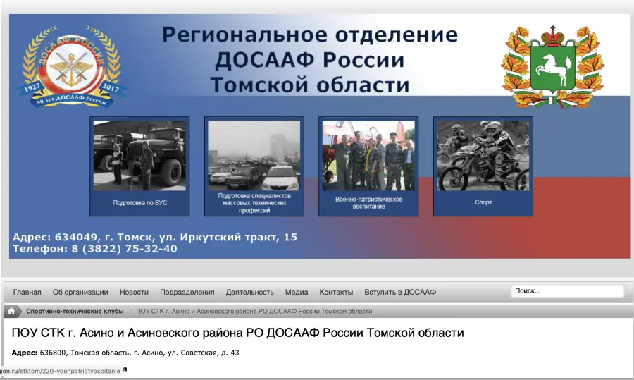
Task: Click the Военно-патриотическое воспитание caption
Action: [x=368, y=203]
